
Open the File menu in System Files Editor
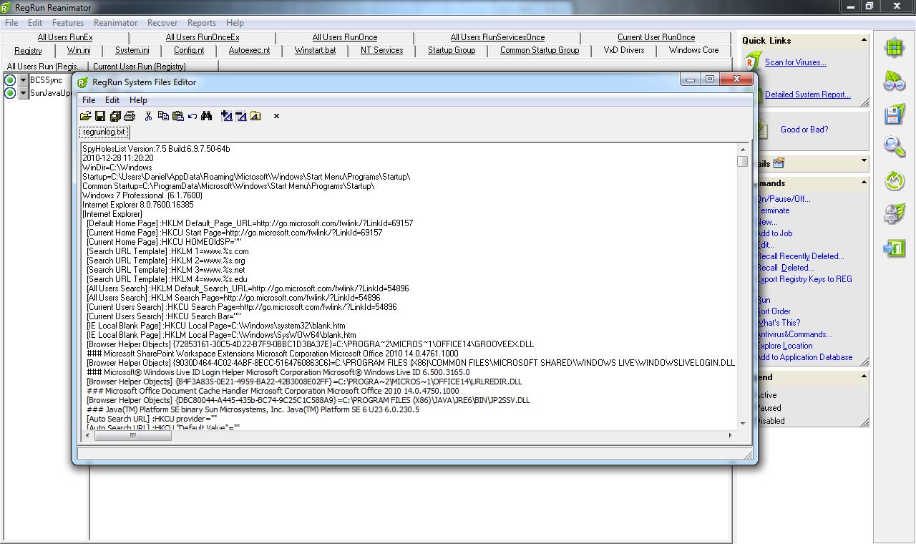89,100
